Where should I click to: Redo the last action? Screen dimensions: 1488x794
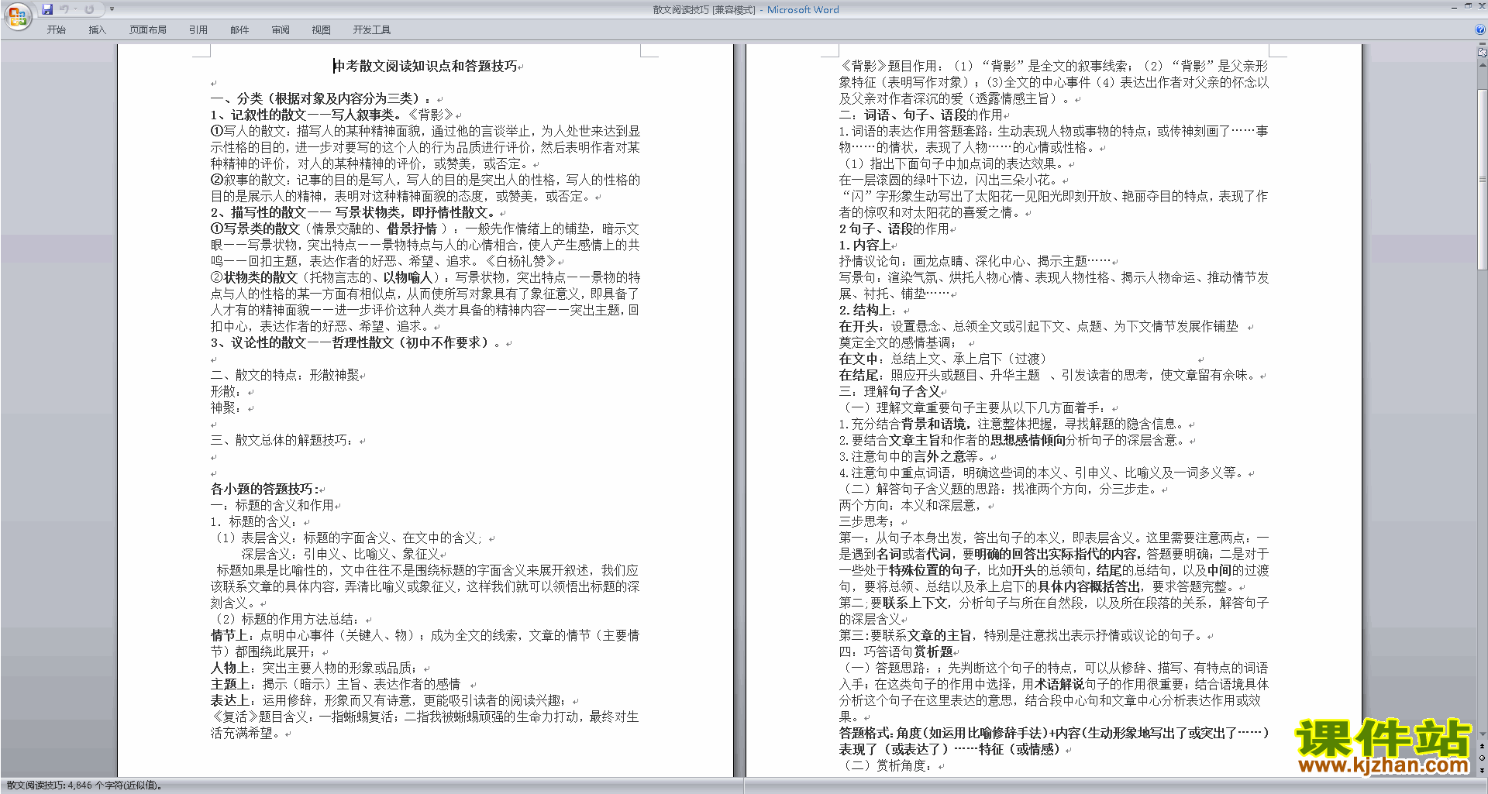pyautogui.click(x=89, y=9)
